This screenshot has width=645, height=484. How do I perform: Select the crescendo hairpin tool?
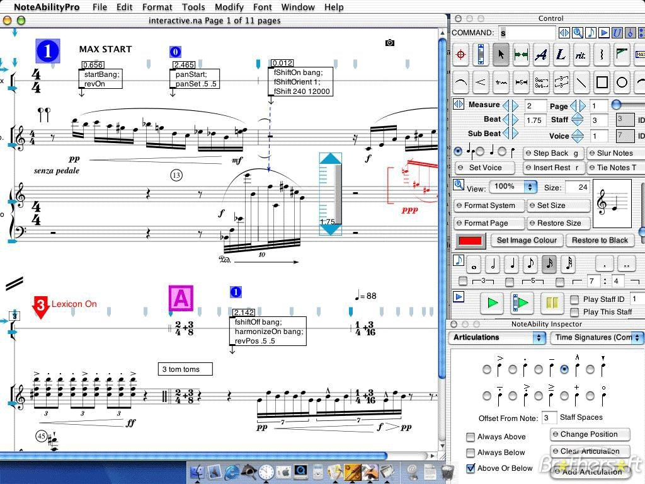(x=481, y=82)
